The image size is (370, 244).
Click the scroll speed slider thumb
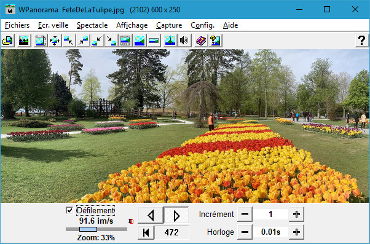click(89, 229)
